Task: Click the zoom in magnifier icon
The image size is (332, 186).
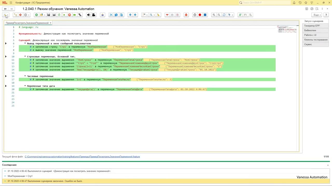Action: [214, 15]
